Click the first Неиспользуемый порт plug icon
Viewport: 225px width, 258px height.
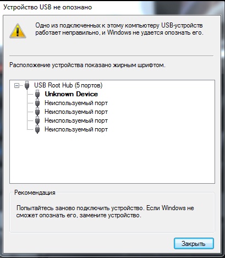(37, 103)
